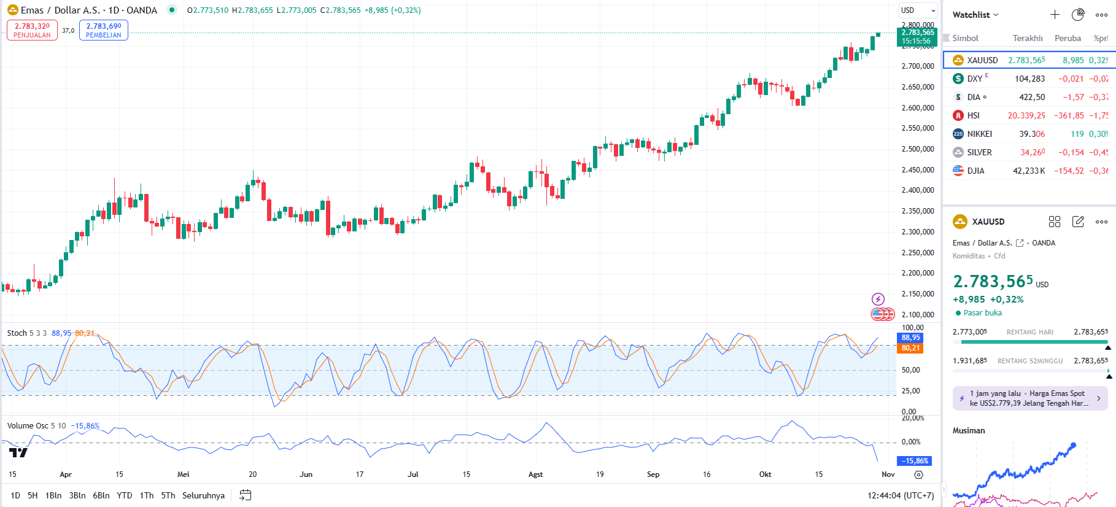This screenshot has width=1116, height=507.
Task: Click the add symbol plus icon in Watchlist
Action: point(1055,15)
